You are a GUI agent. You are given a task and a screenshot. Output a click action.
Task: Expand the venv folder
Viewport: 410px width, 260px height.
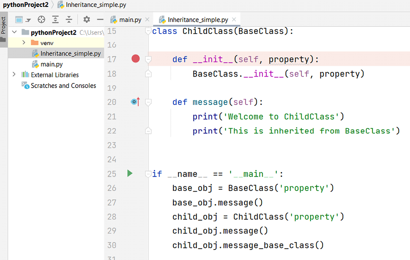pyautogui.click(x=24, y=42)
